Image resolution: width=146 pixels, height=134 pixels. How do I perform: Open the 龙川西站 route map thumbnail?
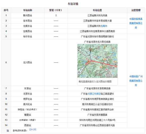point(97,61)
